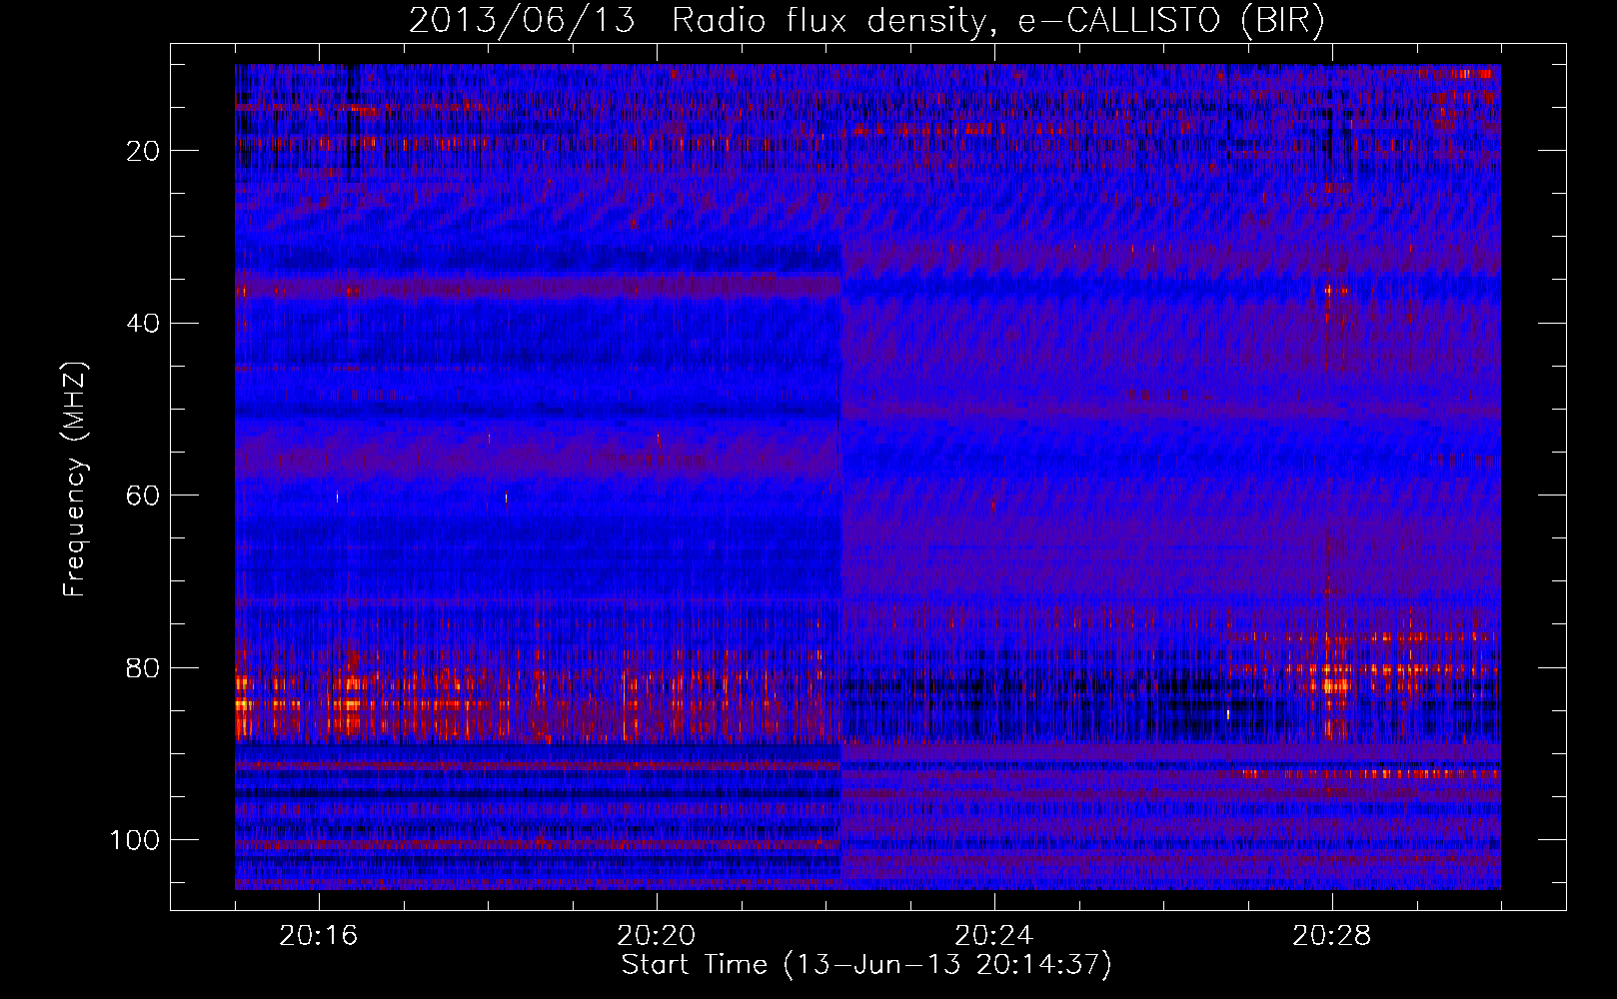Click the '80' frequency tick label
1617x999 pixels.
(143, 668)
